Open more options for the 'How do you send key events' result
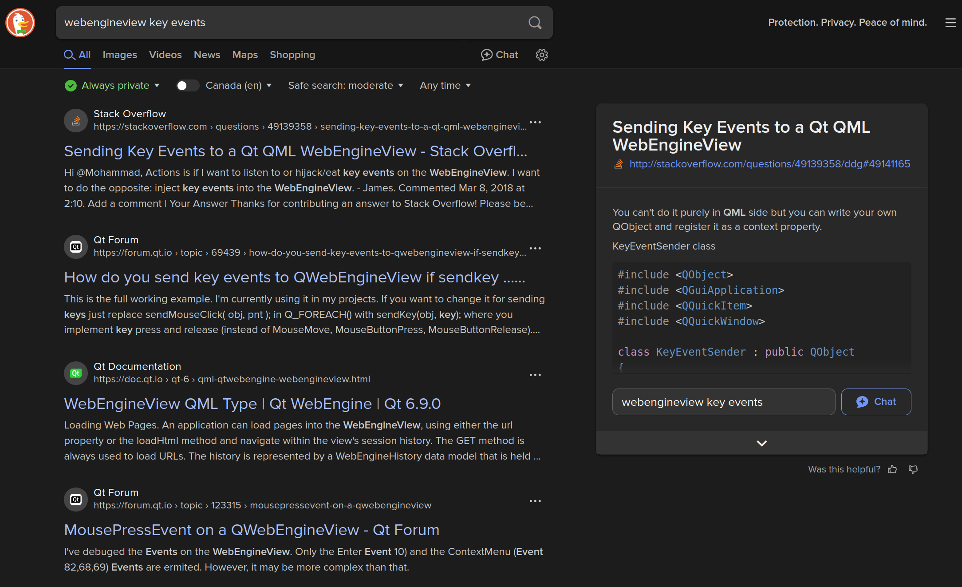 tap(535, 248)
